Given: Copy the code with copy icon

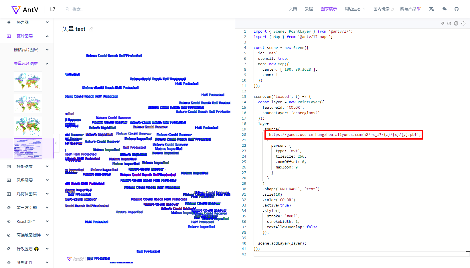Looking at the screenshot, I should pyautogui.click(x=456, y=23).
